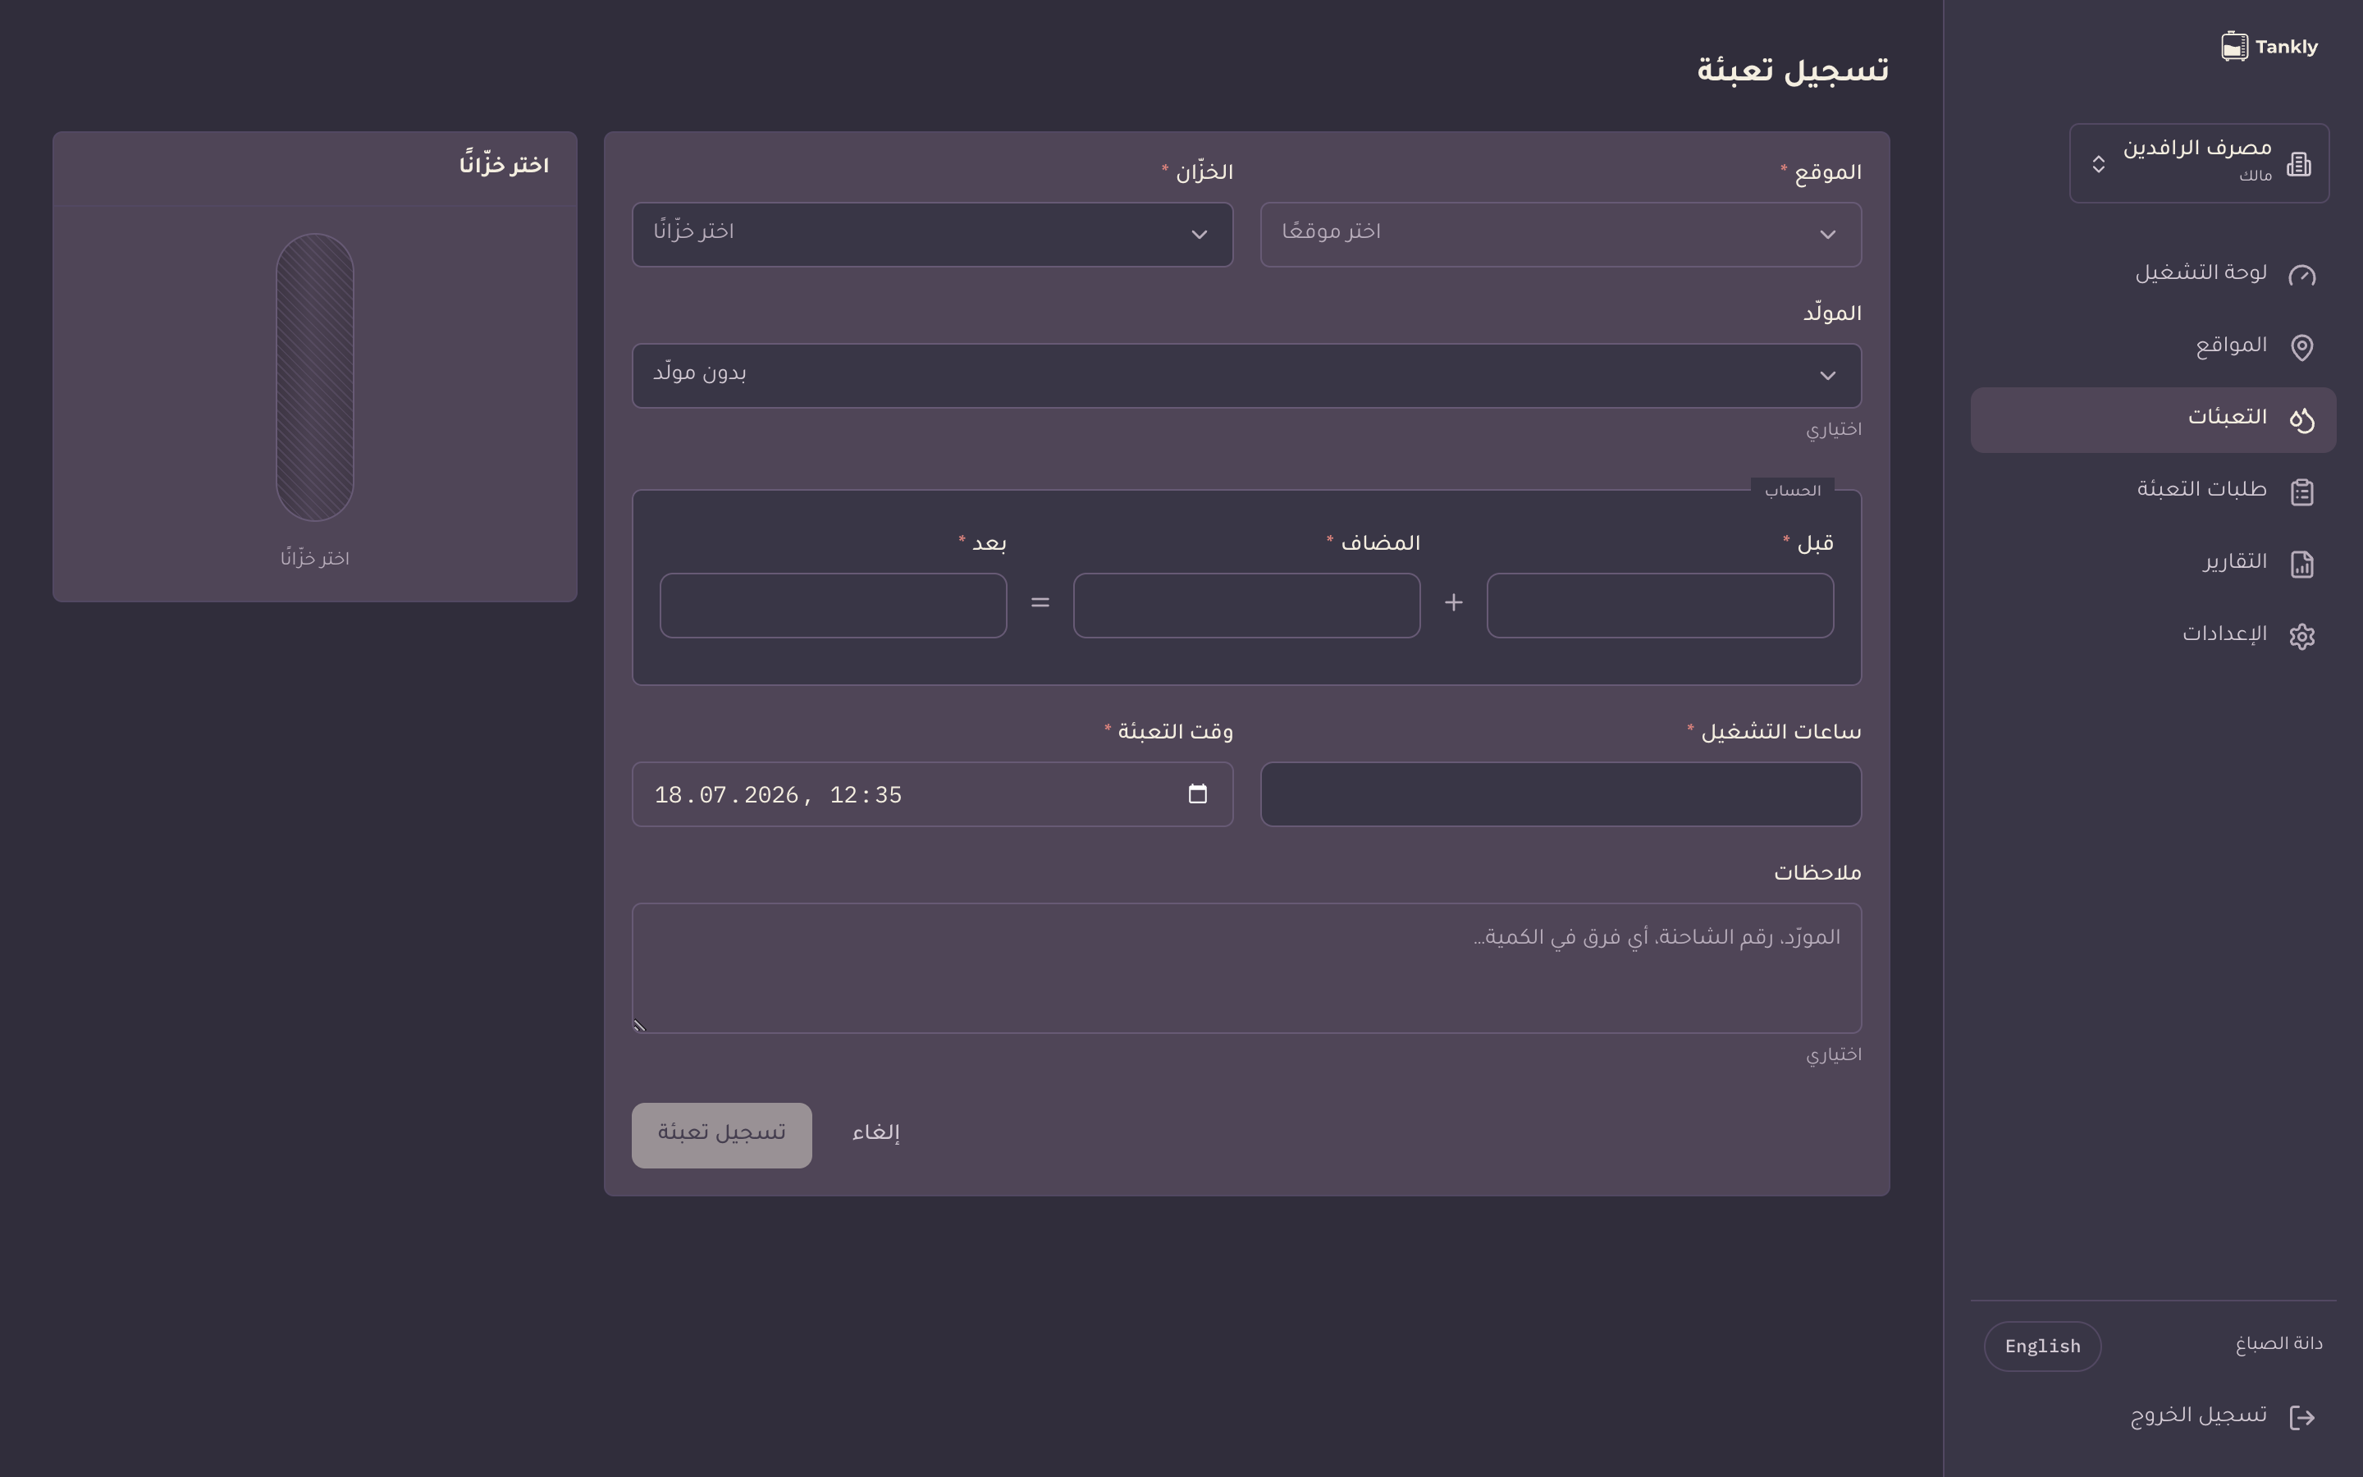The width and height of the screenshot is (2363, 1477).
Task: Click the مالك role label
Action: (2256, 176)
